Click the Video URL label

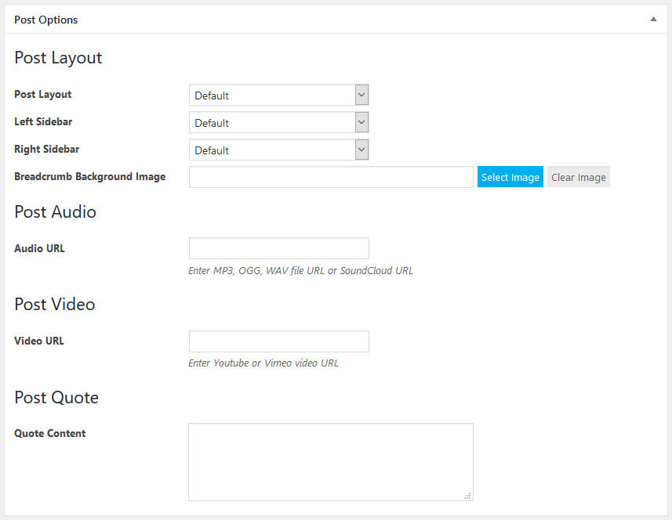39,341
